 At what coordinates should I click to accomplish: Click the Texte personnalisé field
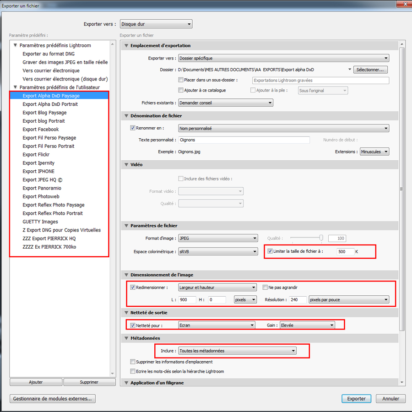point(244,140)
